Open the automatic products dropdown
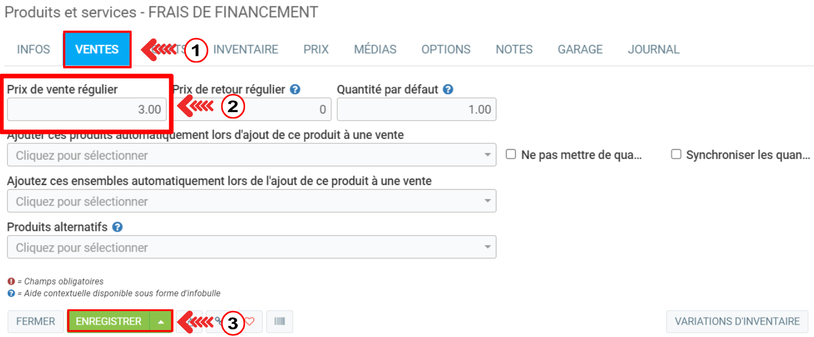The image size is (814, 337). [251, 156]
